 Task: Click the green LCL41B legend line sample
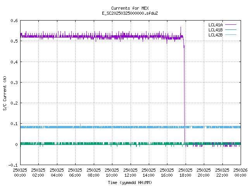(x=231, y=30)
